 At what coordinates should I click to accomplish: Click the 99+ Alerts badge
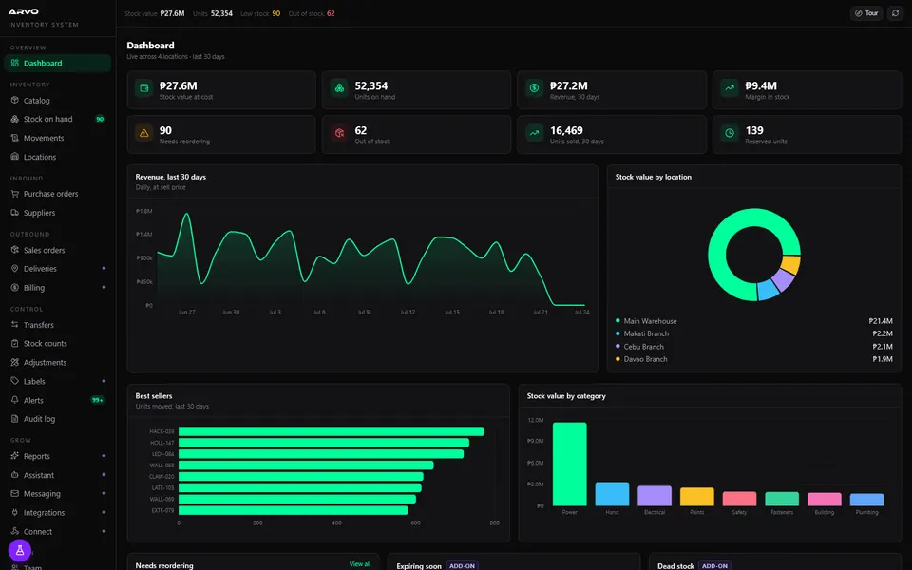98,400
